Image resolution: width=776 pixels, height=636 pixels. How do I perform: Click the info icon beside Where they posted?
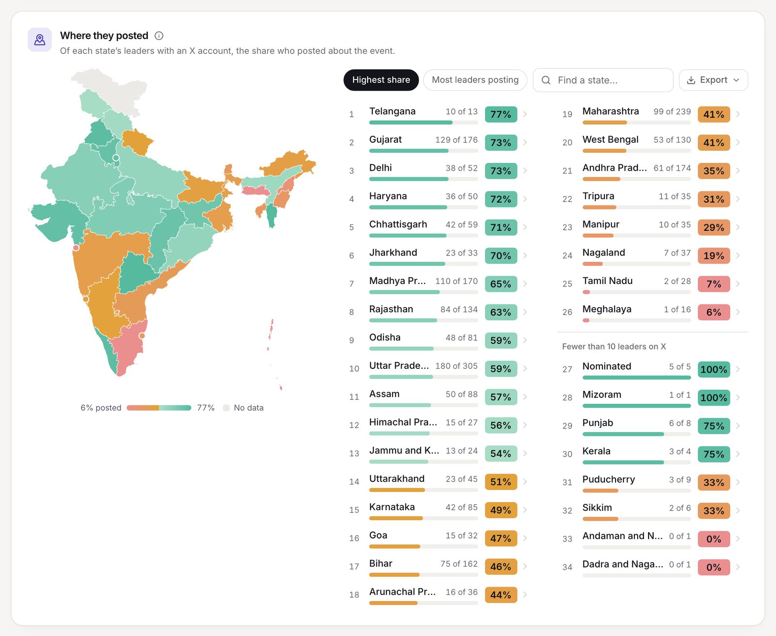click(159, 35)
